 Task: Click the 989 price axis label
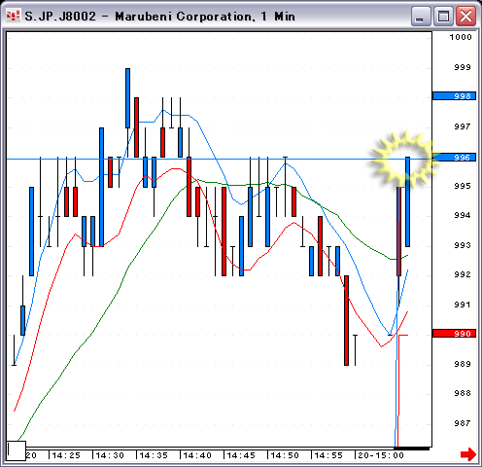pos(463,364)
